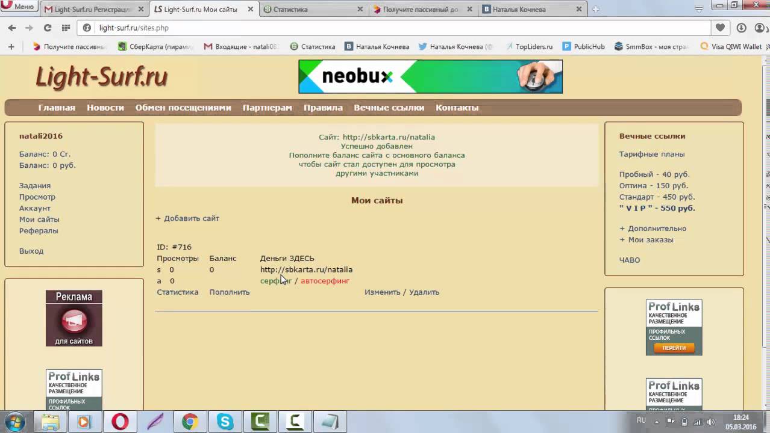
Task: Open the Chrome icon in the taskbar
Action: tap(190, 422)
